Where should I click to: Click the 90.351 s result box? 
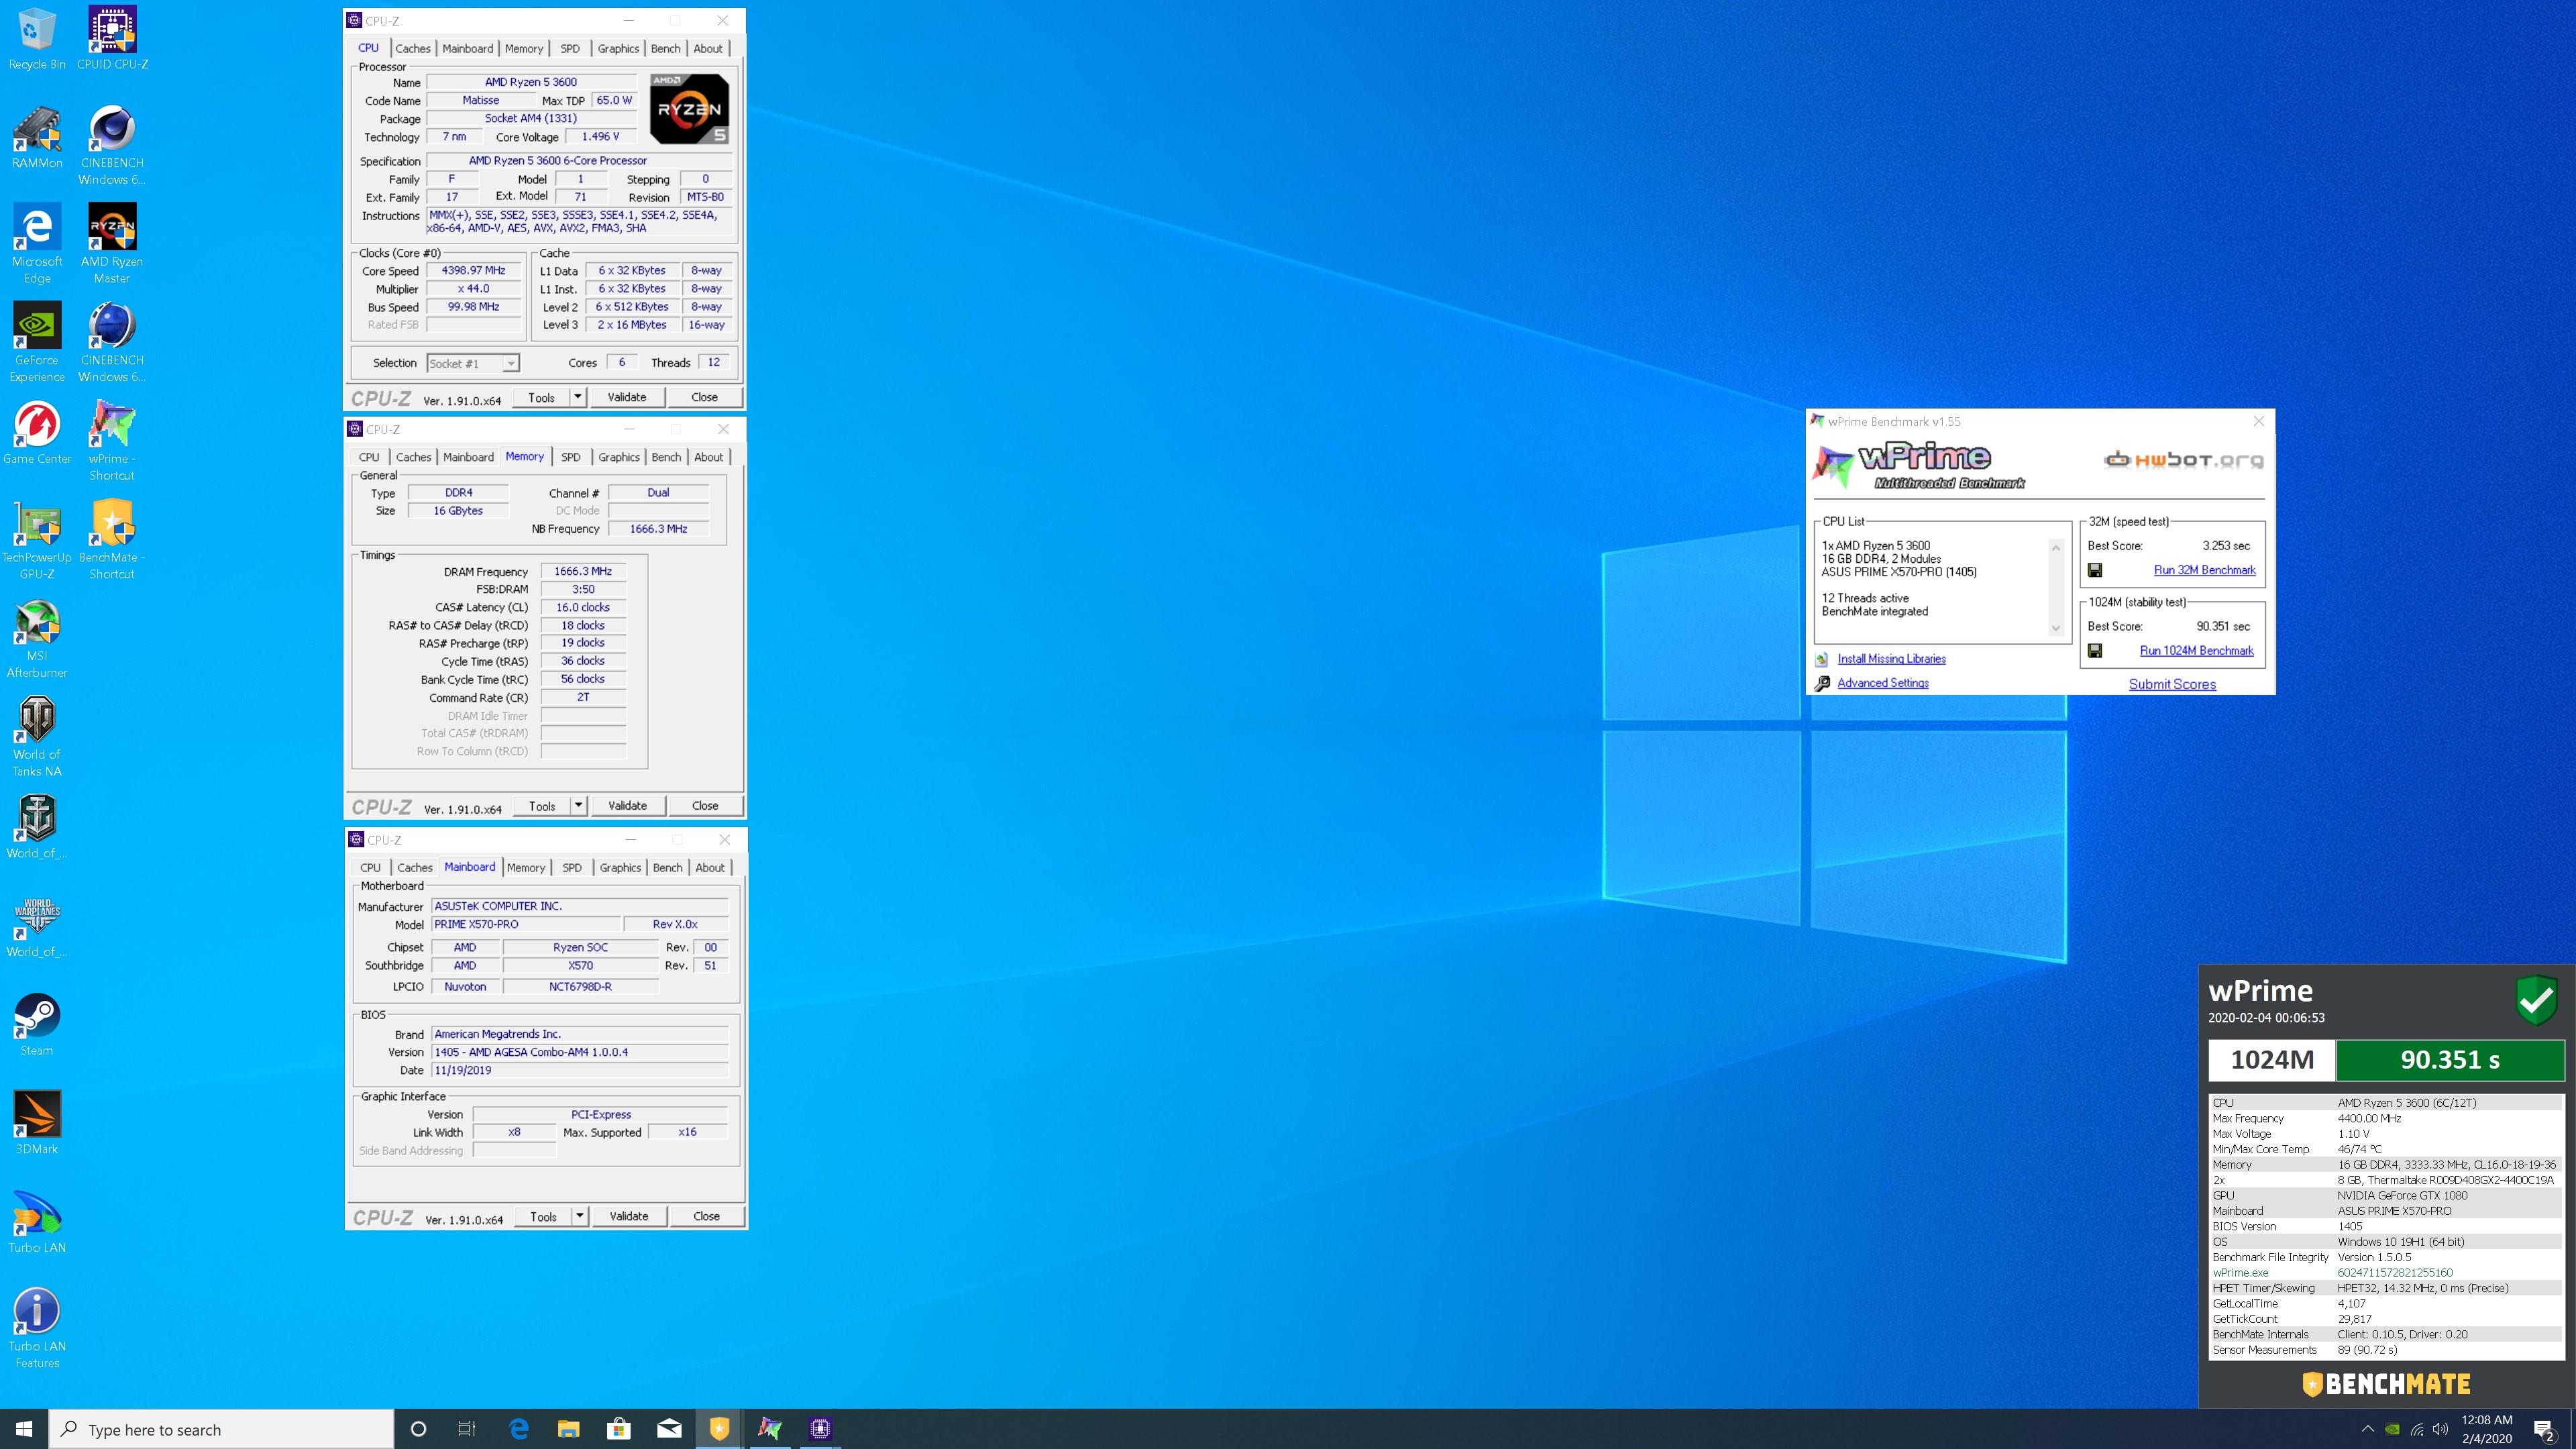point(2450,1060)
